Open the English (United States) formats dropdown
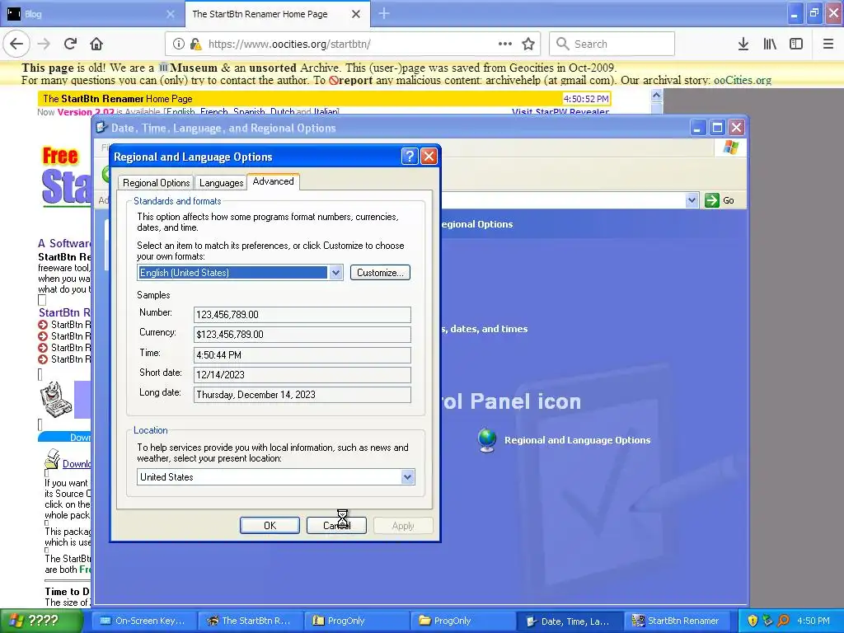 336,272
